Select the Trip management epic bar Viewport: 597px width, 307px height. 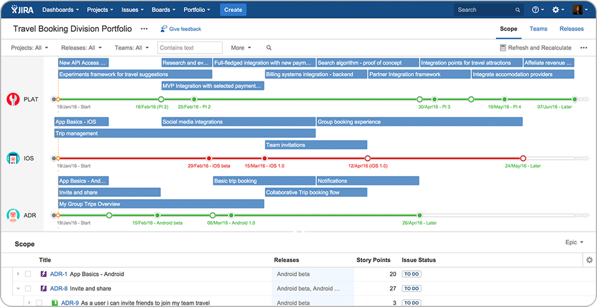coord(185,133)
